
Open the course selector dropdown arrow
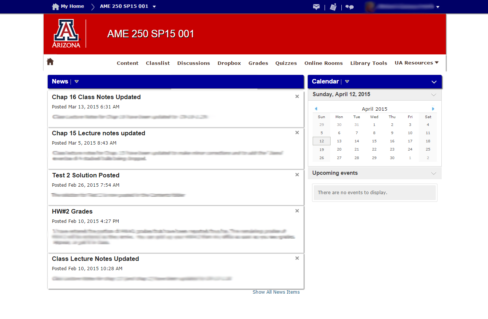tap(154, 7)
